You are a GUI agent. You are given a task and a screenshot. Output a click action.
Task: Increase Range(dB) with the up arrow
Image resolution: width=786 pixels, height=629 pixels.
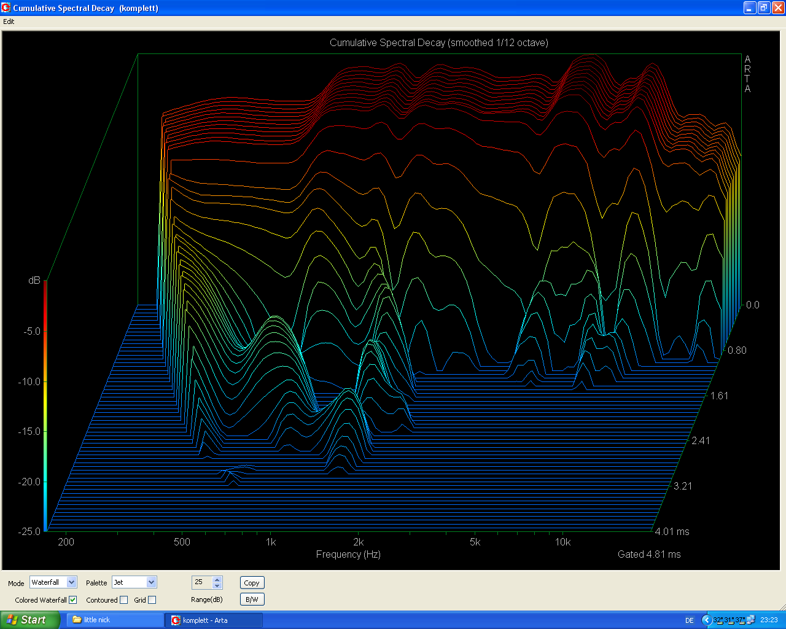[217, 579]
